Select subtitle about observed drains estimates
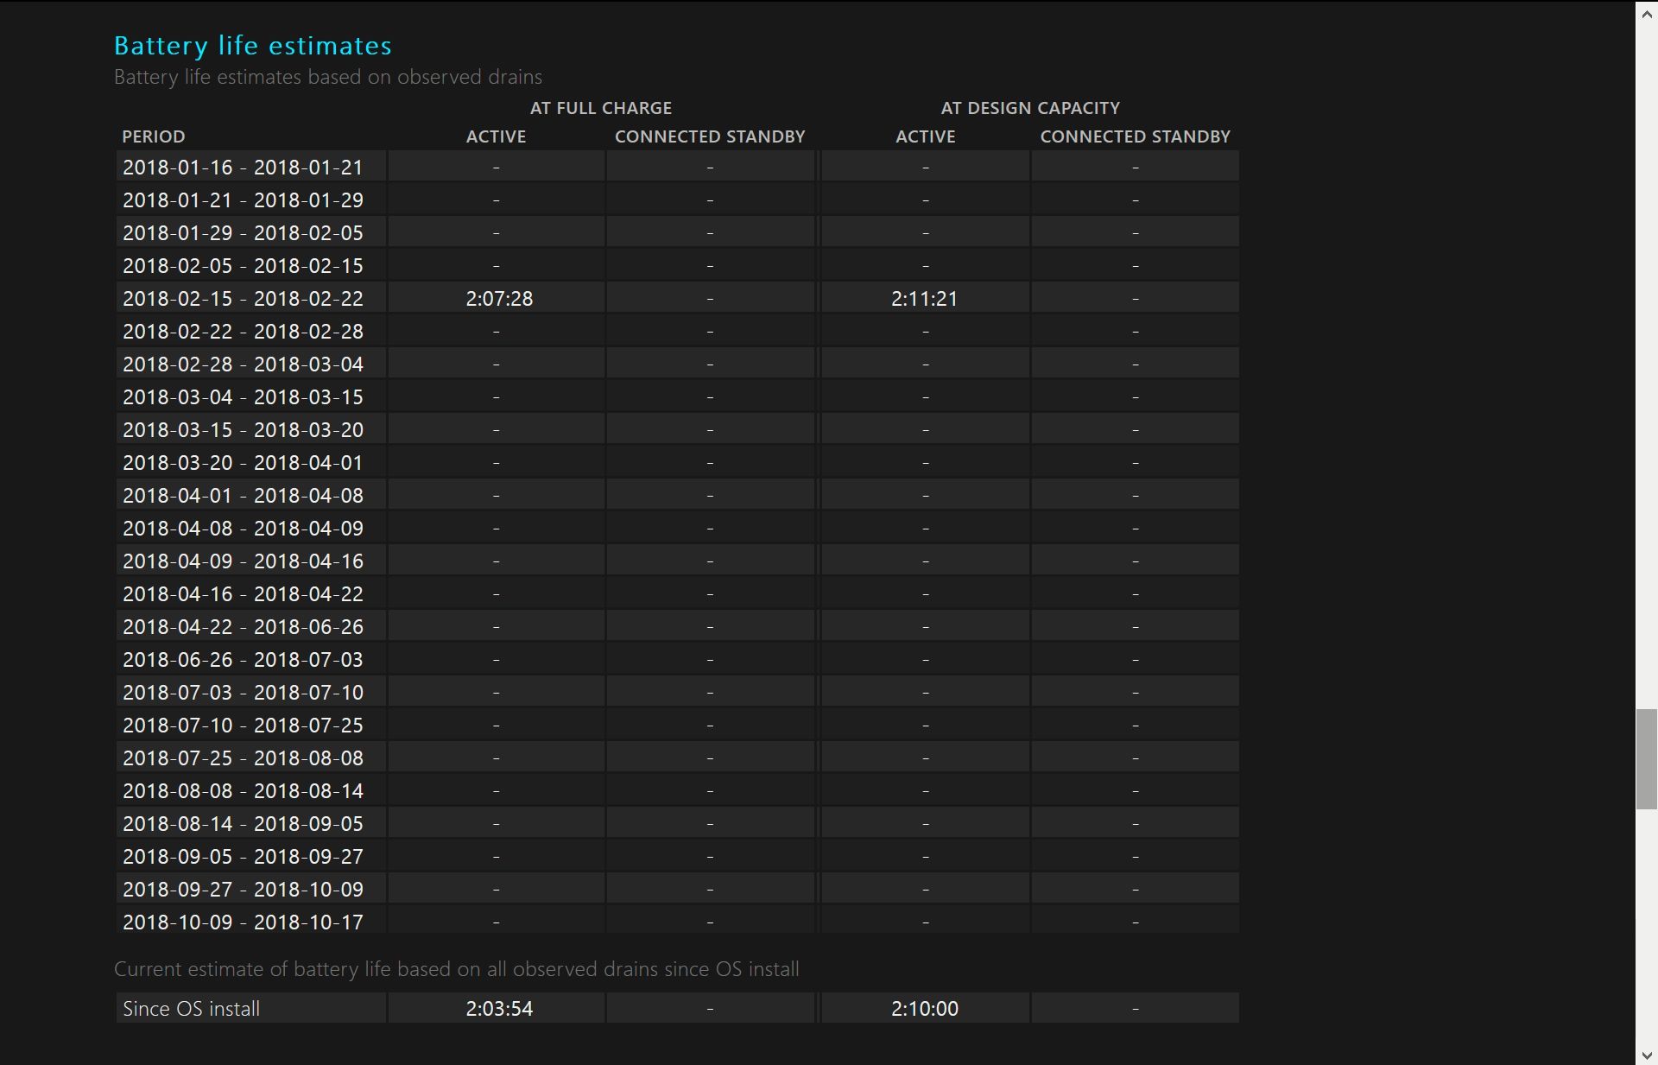This screenshot has height=1065, width=1658. (328, 77)
